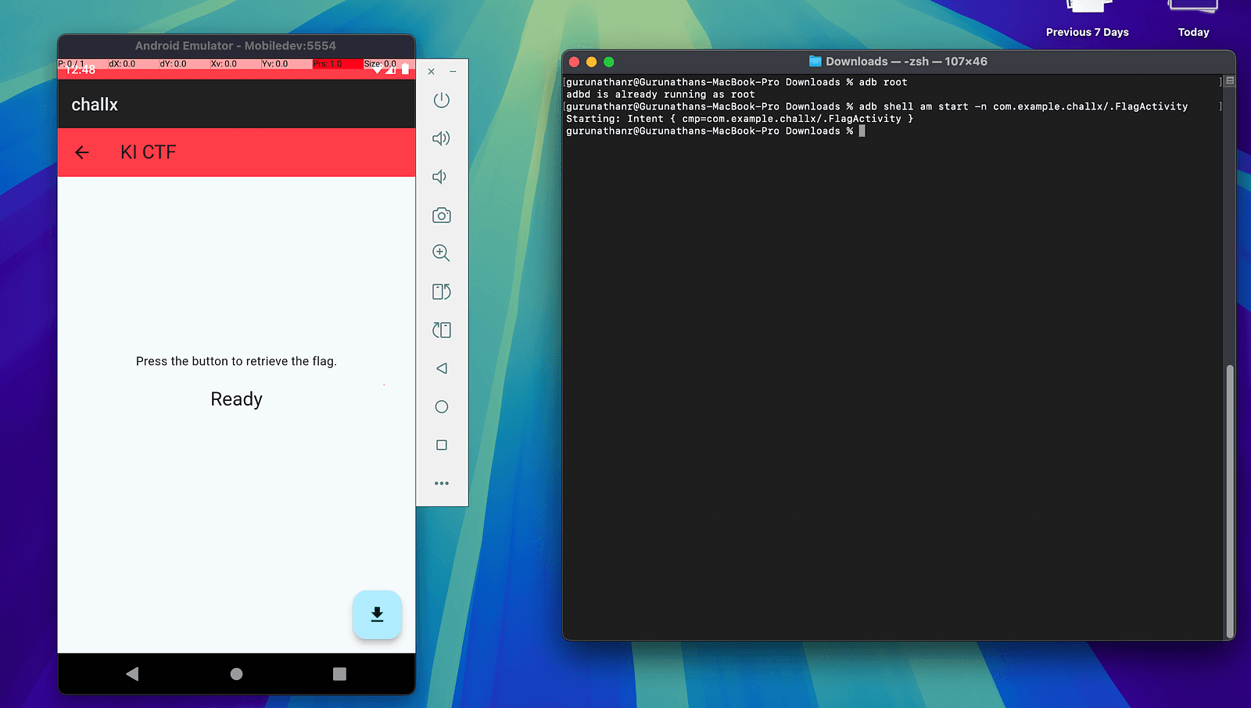
Task: Tap the Android navigation bar back triangle
Action: point(132,674)
